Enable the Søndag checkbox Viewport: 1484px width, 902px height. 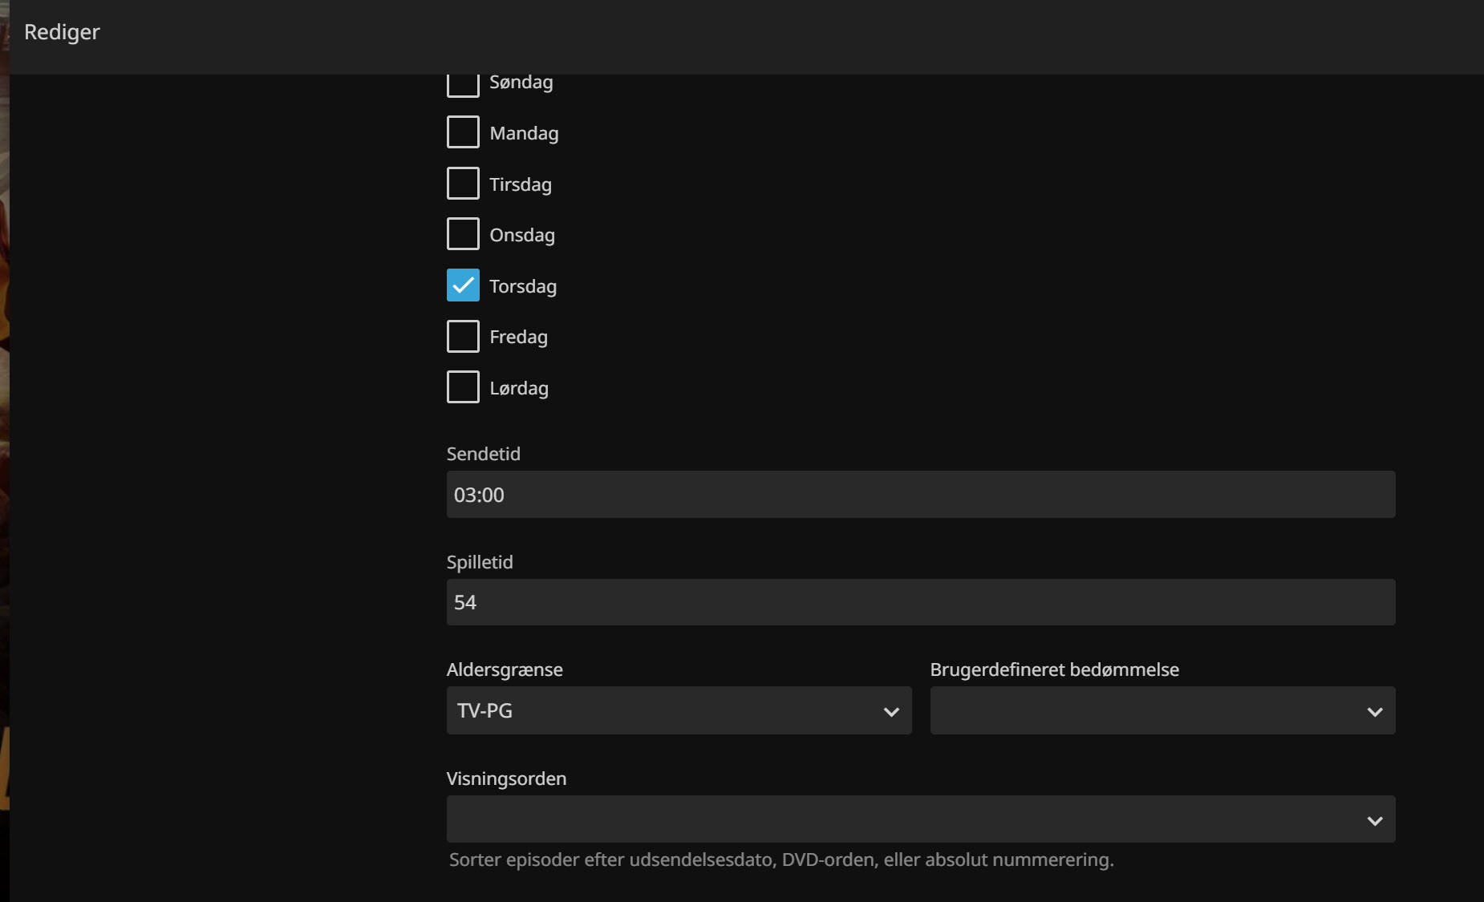463,85
